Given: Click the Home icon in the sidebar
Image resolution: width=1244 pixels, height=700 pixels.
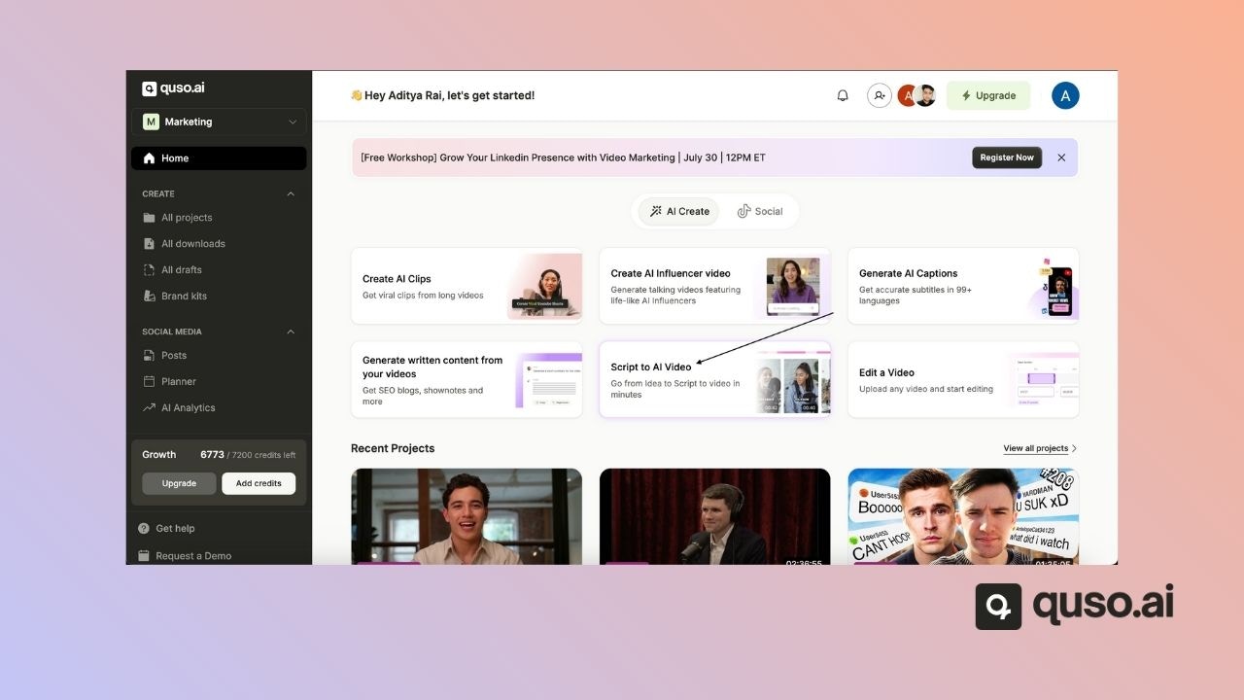Looking at the screenshot, I should 149,158.
